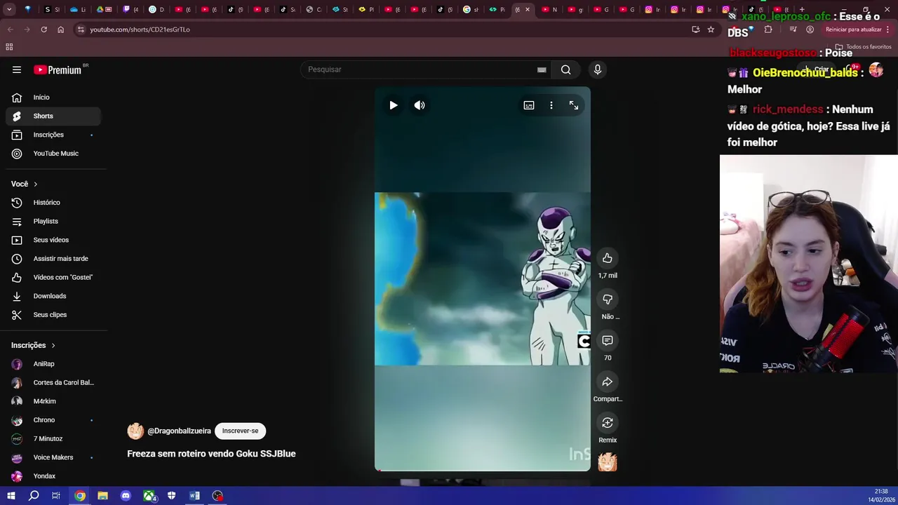Bookmark this page with star icon
The width and height of the screenshot is (898, 505).
(711, 29)
